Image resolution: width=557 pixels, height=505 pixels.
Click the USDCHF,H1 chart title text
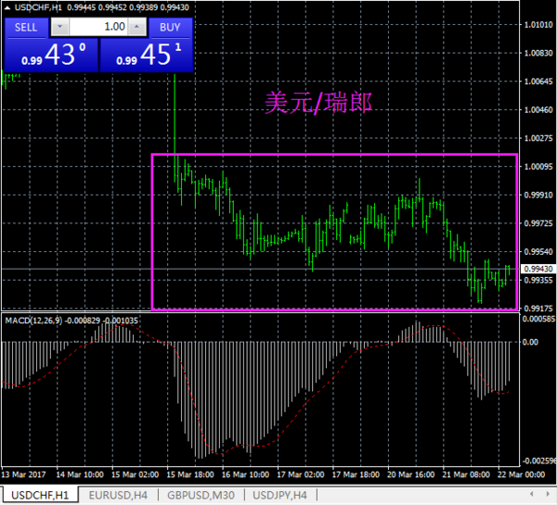click(38, 7)
